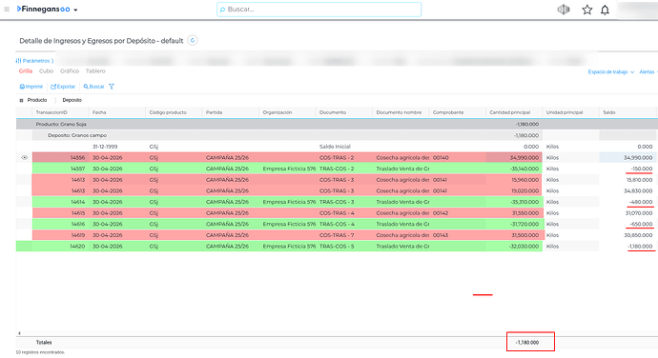The height and width of the screenshot is (358, 658).
Task: Select transaction ID 14557 cell
Action: click(x=60, y=169)
